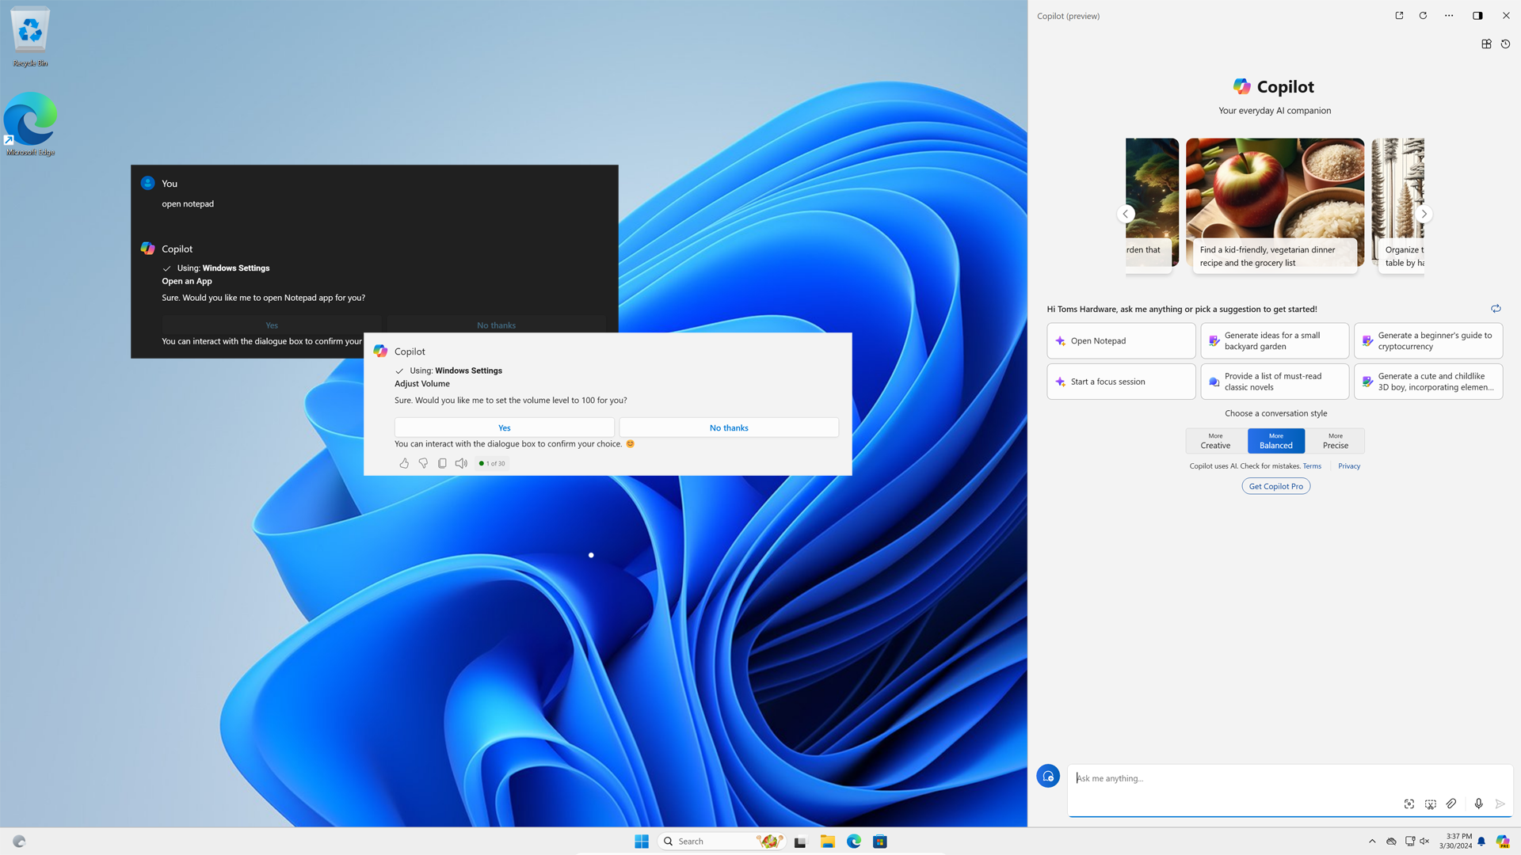Expand carousel with the right chevron
This screenshot has width=1521, height=855.
point(1424,214)
